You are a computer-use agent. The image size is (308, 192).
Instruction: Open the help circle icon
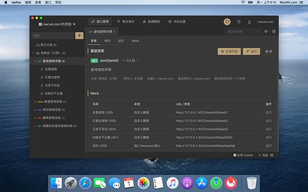(239, 22)
